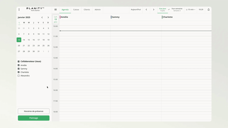Open the three-dot menu beside Planity logo
The image size is (228, 128).
(x=19, y=10)
